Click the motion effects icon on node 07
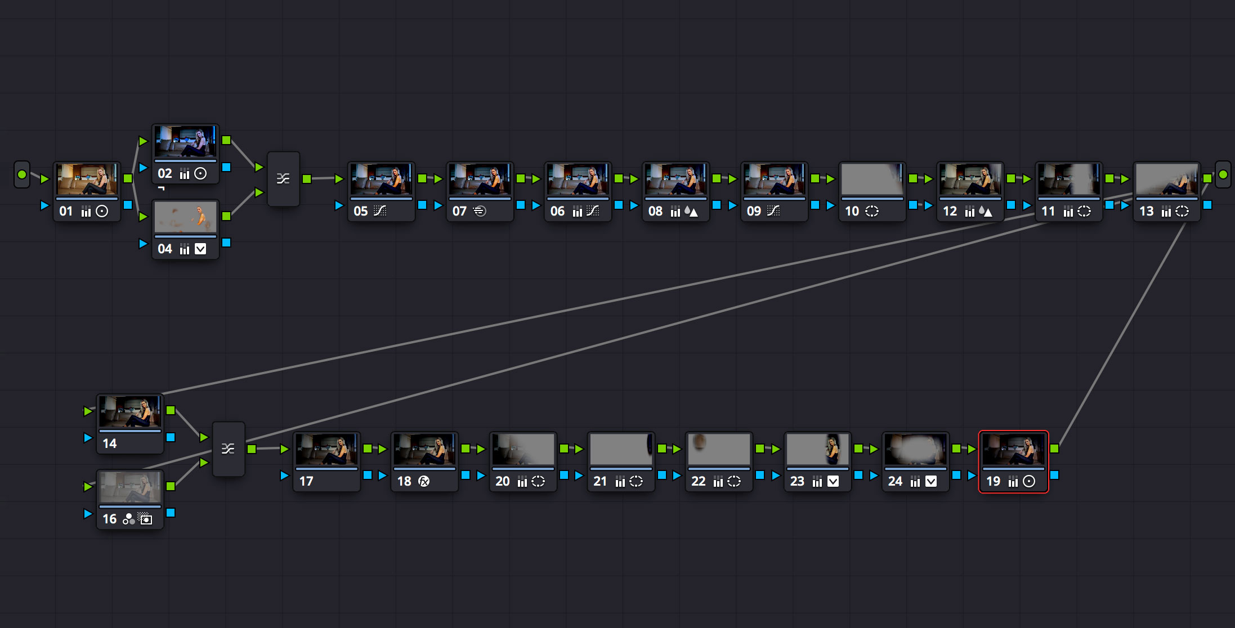The height and width of the screenshot is (628, 1235). point(480,211)
